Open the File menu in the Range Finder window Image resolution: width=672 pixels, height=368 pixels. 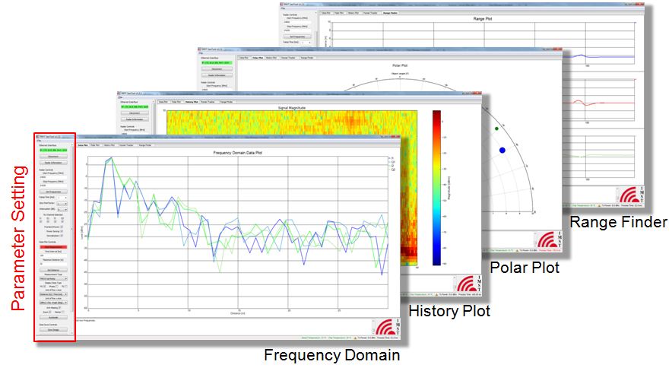[283, 8]
